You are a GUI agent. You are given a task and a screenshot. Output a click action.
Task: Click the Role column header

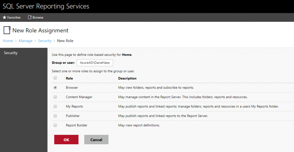pos(69,78)
